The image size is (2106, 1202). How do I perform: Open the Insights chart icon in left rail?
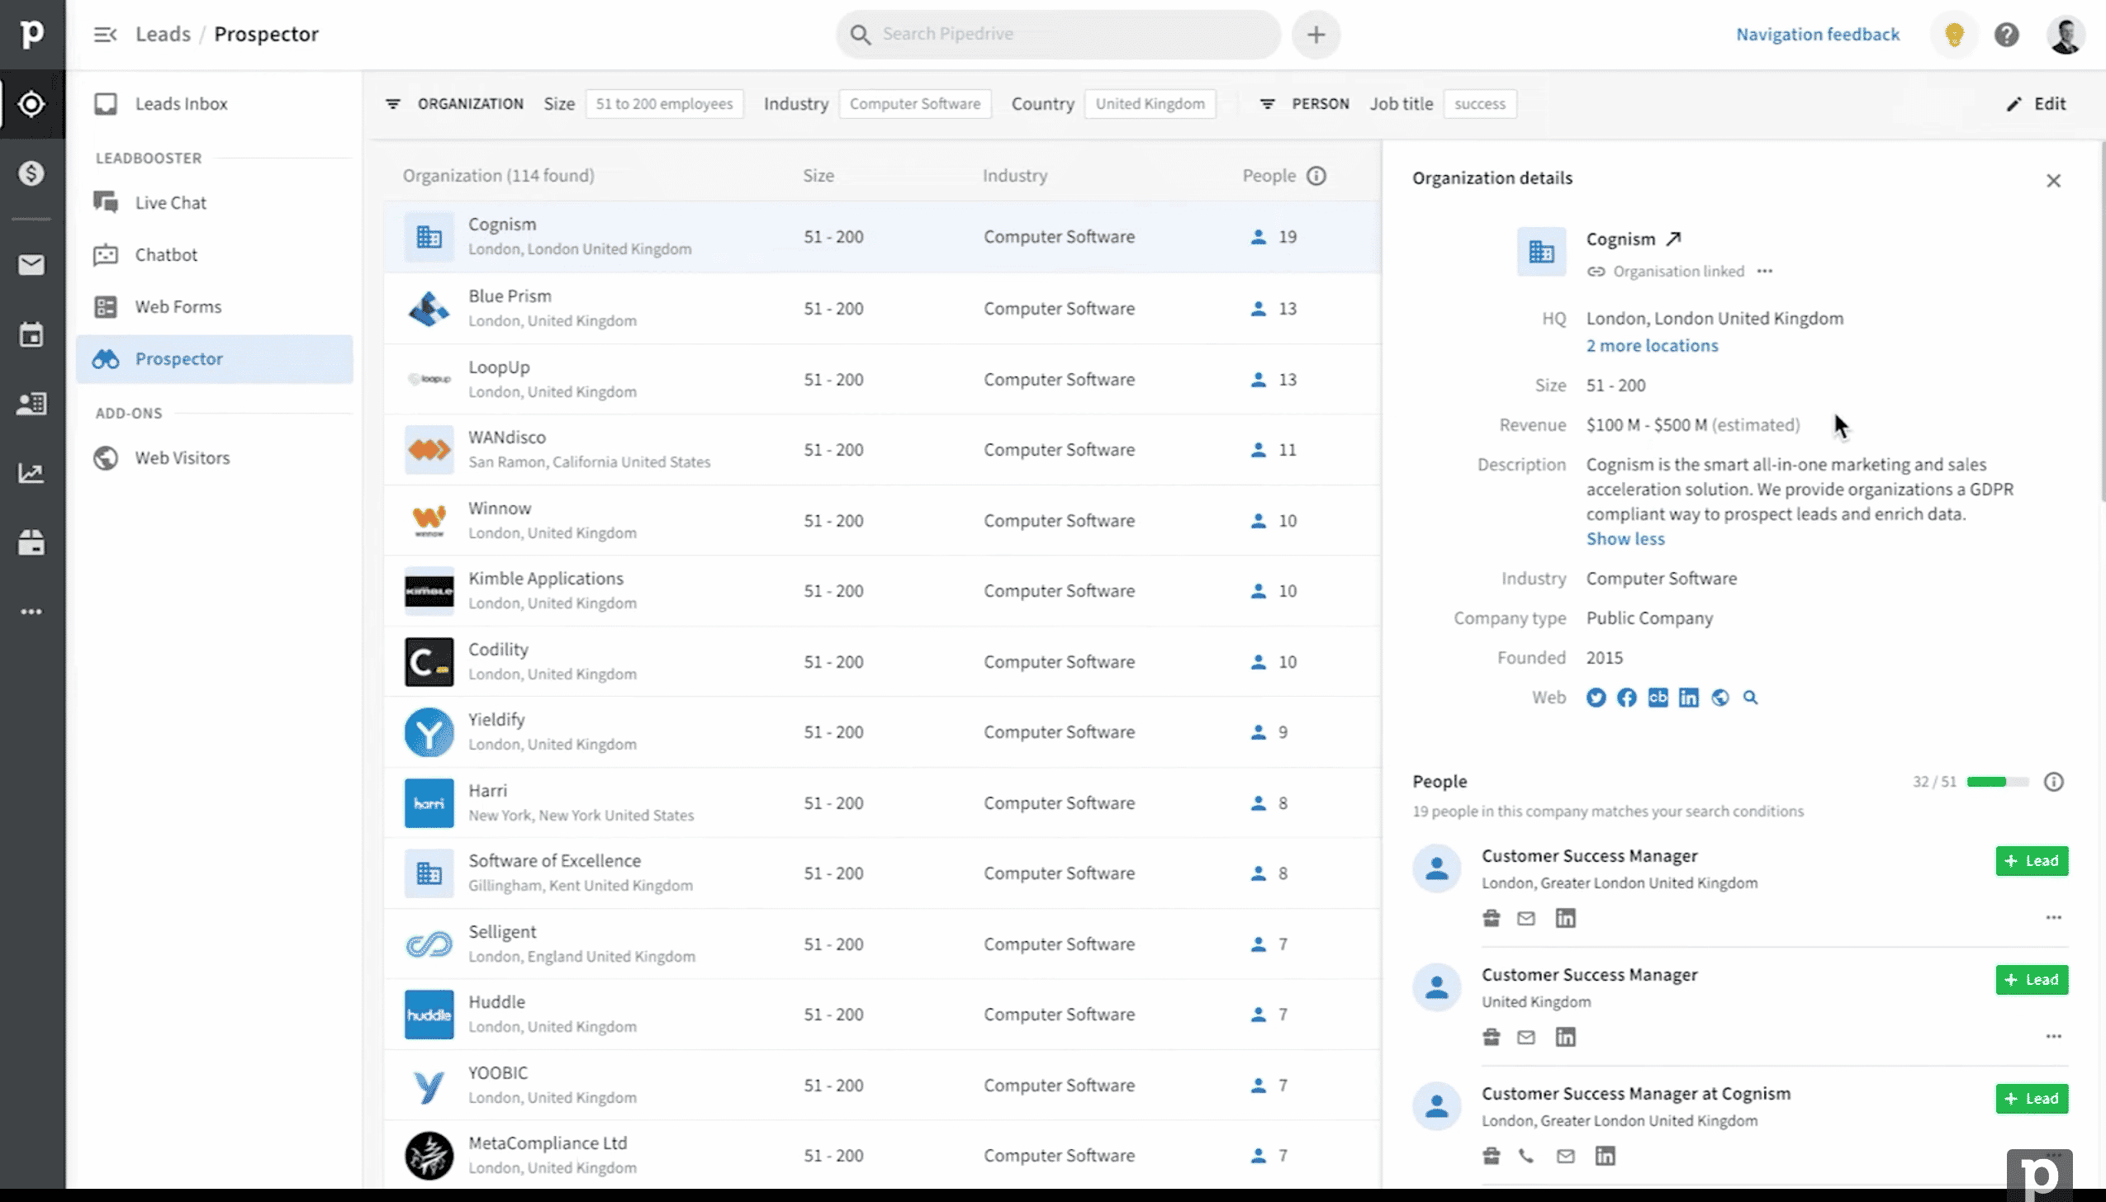(31, 473)
